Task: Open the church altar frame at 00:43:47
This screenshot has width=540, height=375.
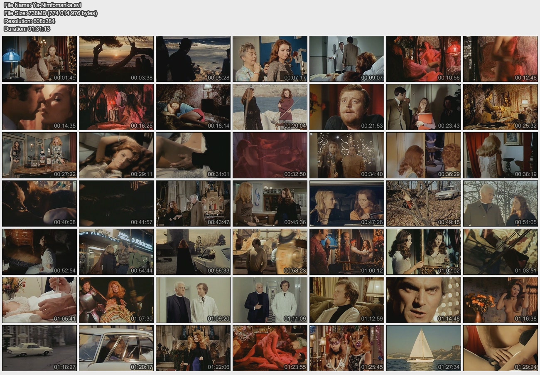Action: [193, 203]
